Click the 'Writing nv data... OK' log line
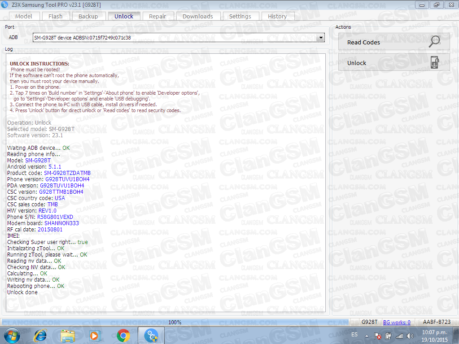 coord(33,280)
